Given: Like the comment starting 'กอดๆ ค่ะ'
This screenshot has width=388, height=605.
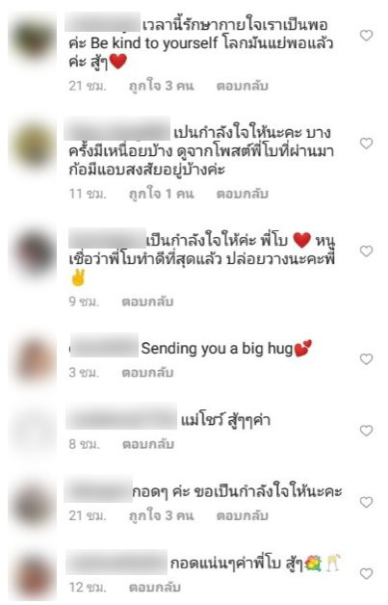Looking at the screenshot, I should tap(366, 502).
